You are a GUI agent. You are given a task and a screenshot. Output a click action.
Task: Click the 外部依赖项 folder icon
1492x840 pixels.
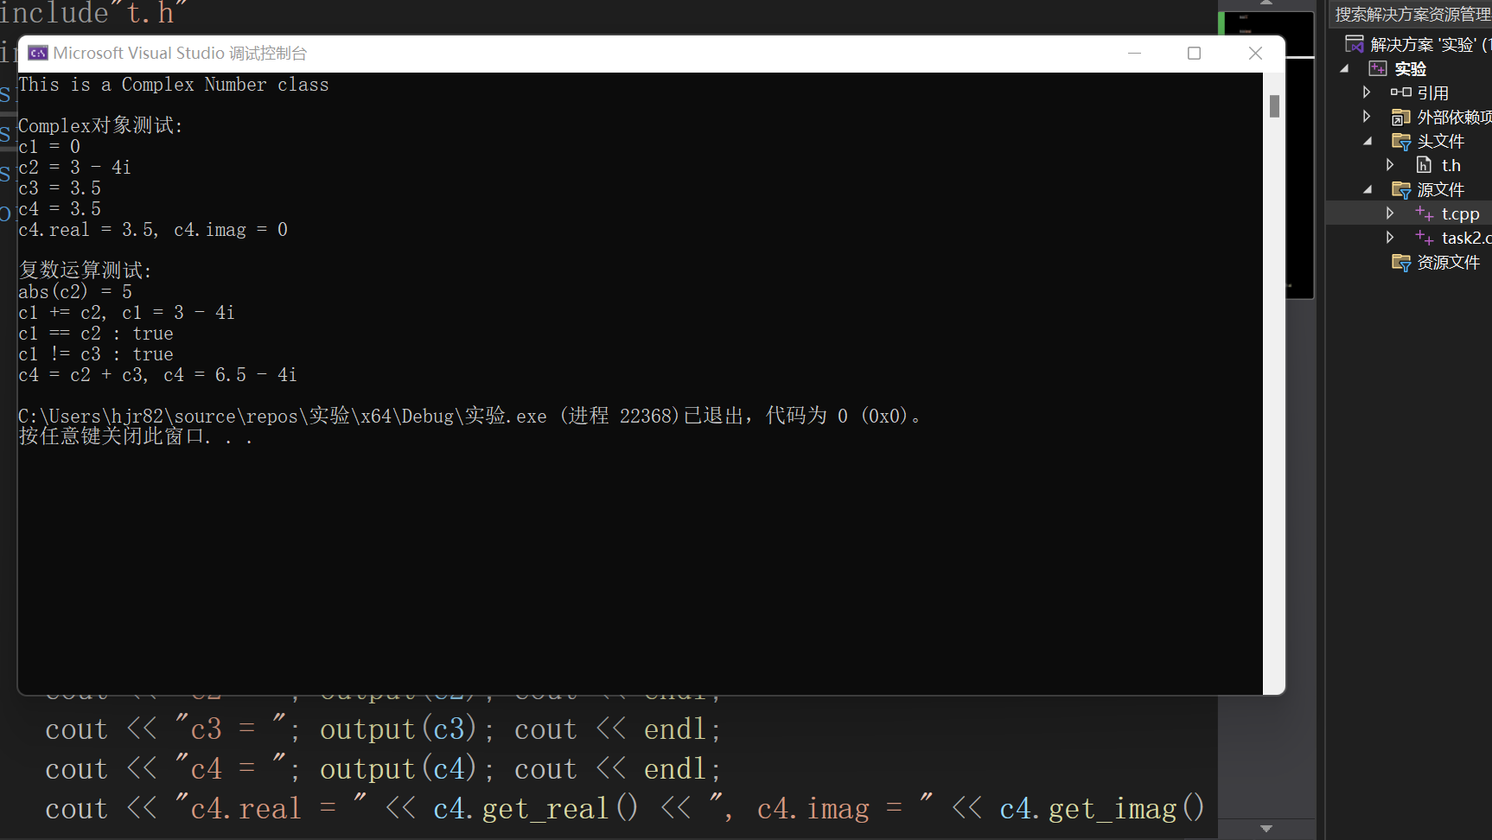click(x=1401, y=117)
